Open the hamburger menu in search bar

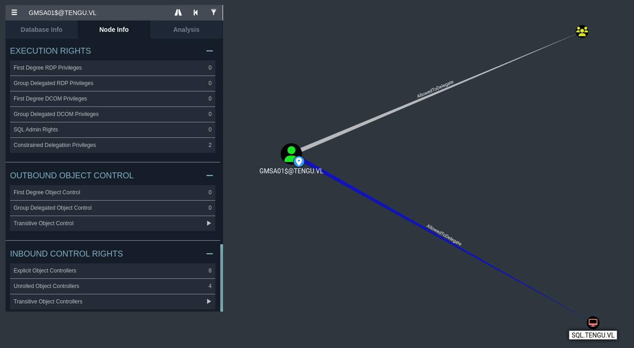(x=14, y=13)
